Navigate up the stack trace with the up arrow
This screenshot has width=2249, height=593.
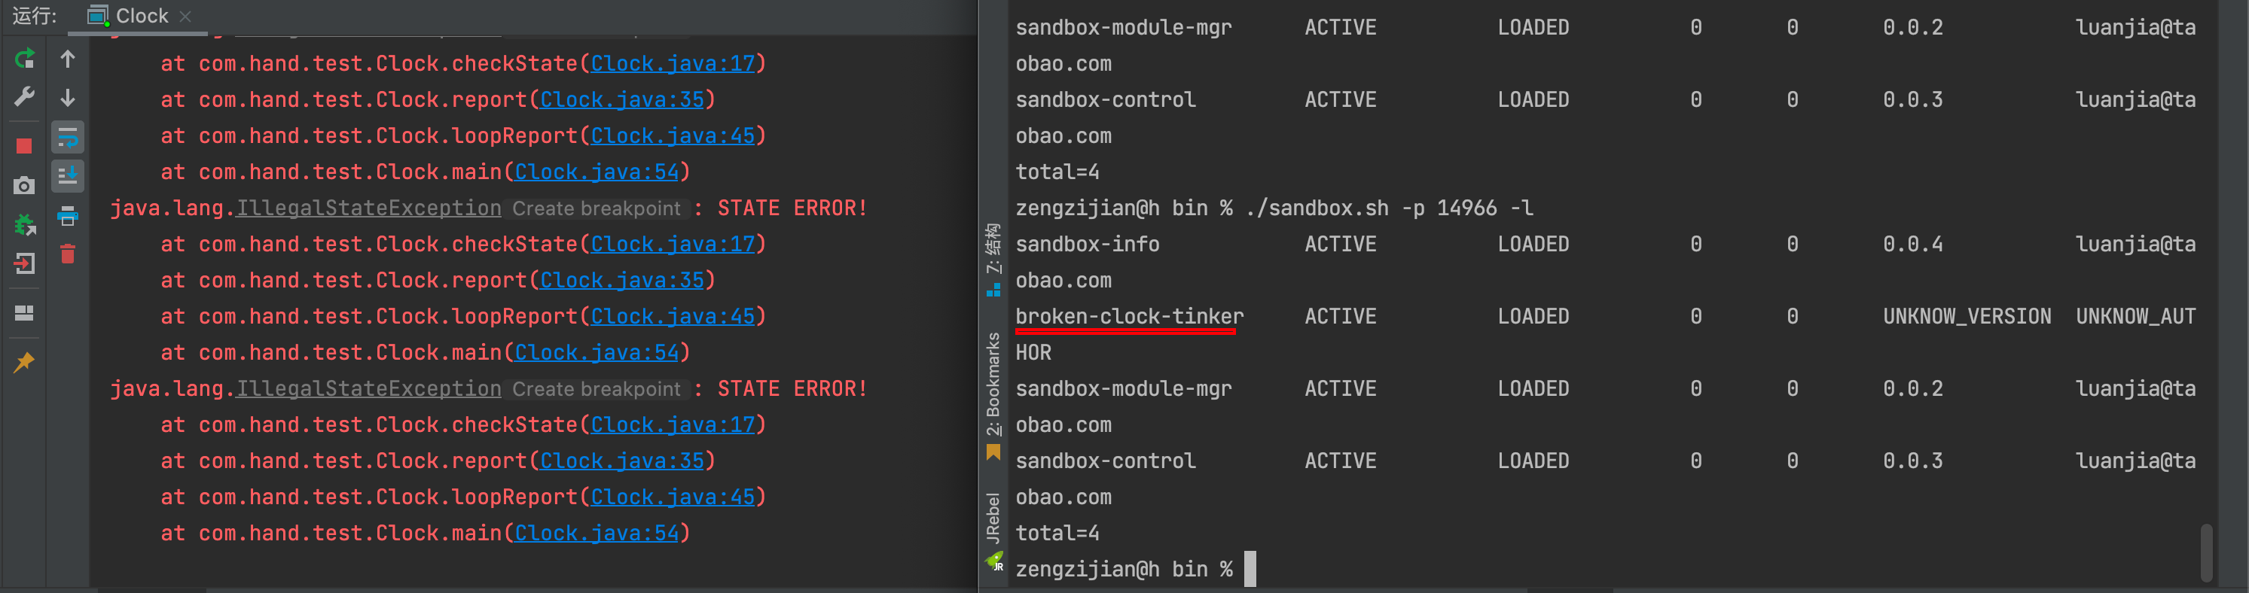click(x=68, y=59)
